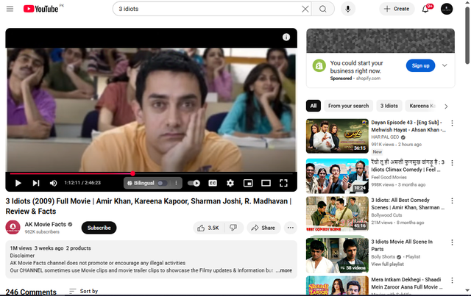Viewport: 471px width, 296px height.
Task: Click into the search field
Action: pos(209,9)
